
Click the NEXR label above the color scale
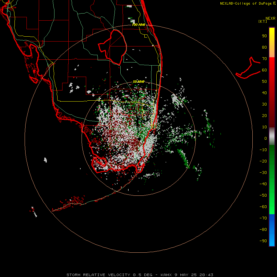pyautogui.click(x=271, y=18)
